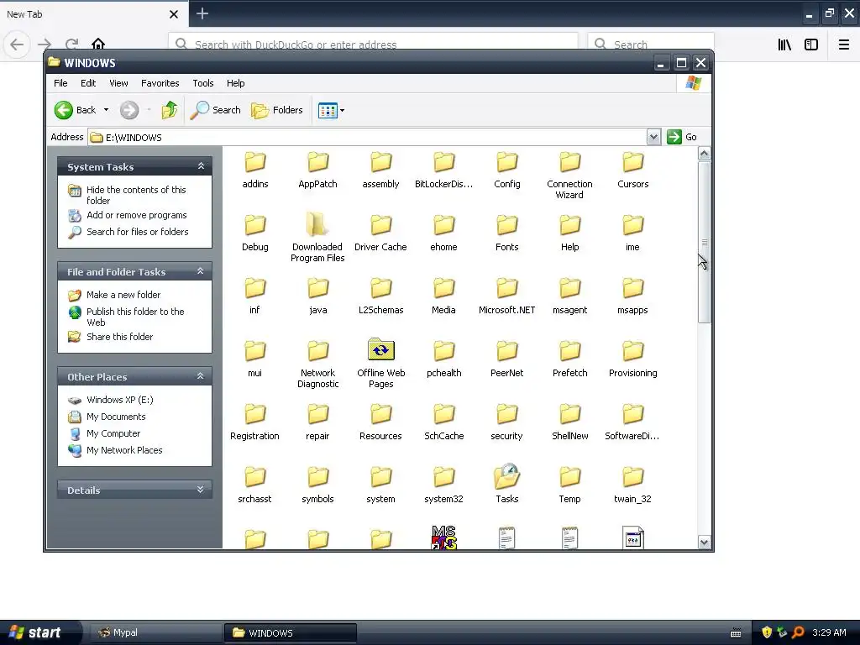Image resolution: width=860 pixels, height=645 pixels.
Task: Select the Registration folder
Action: 255,422
